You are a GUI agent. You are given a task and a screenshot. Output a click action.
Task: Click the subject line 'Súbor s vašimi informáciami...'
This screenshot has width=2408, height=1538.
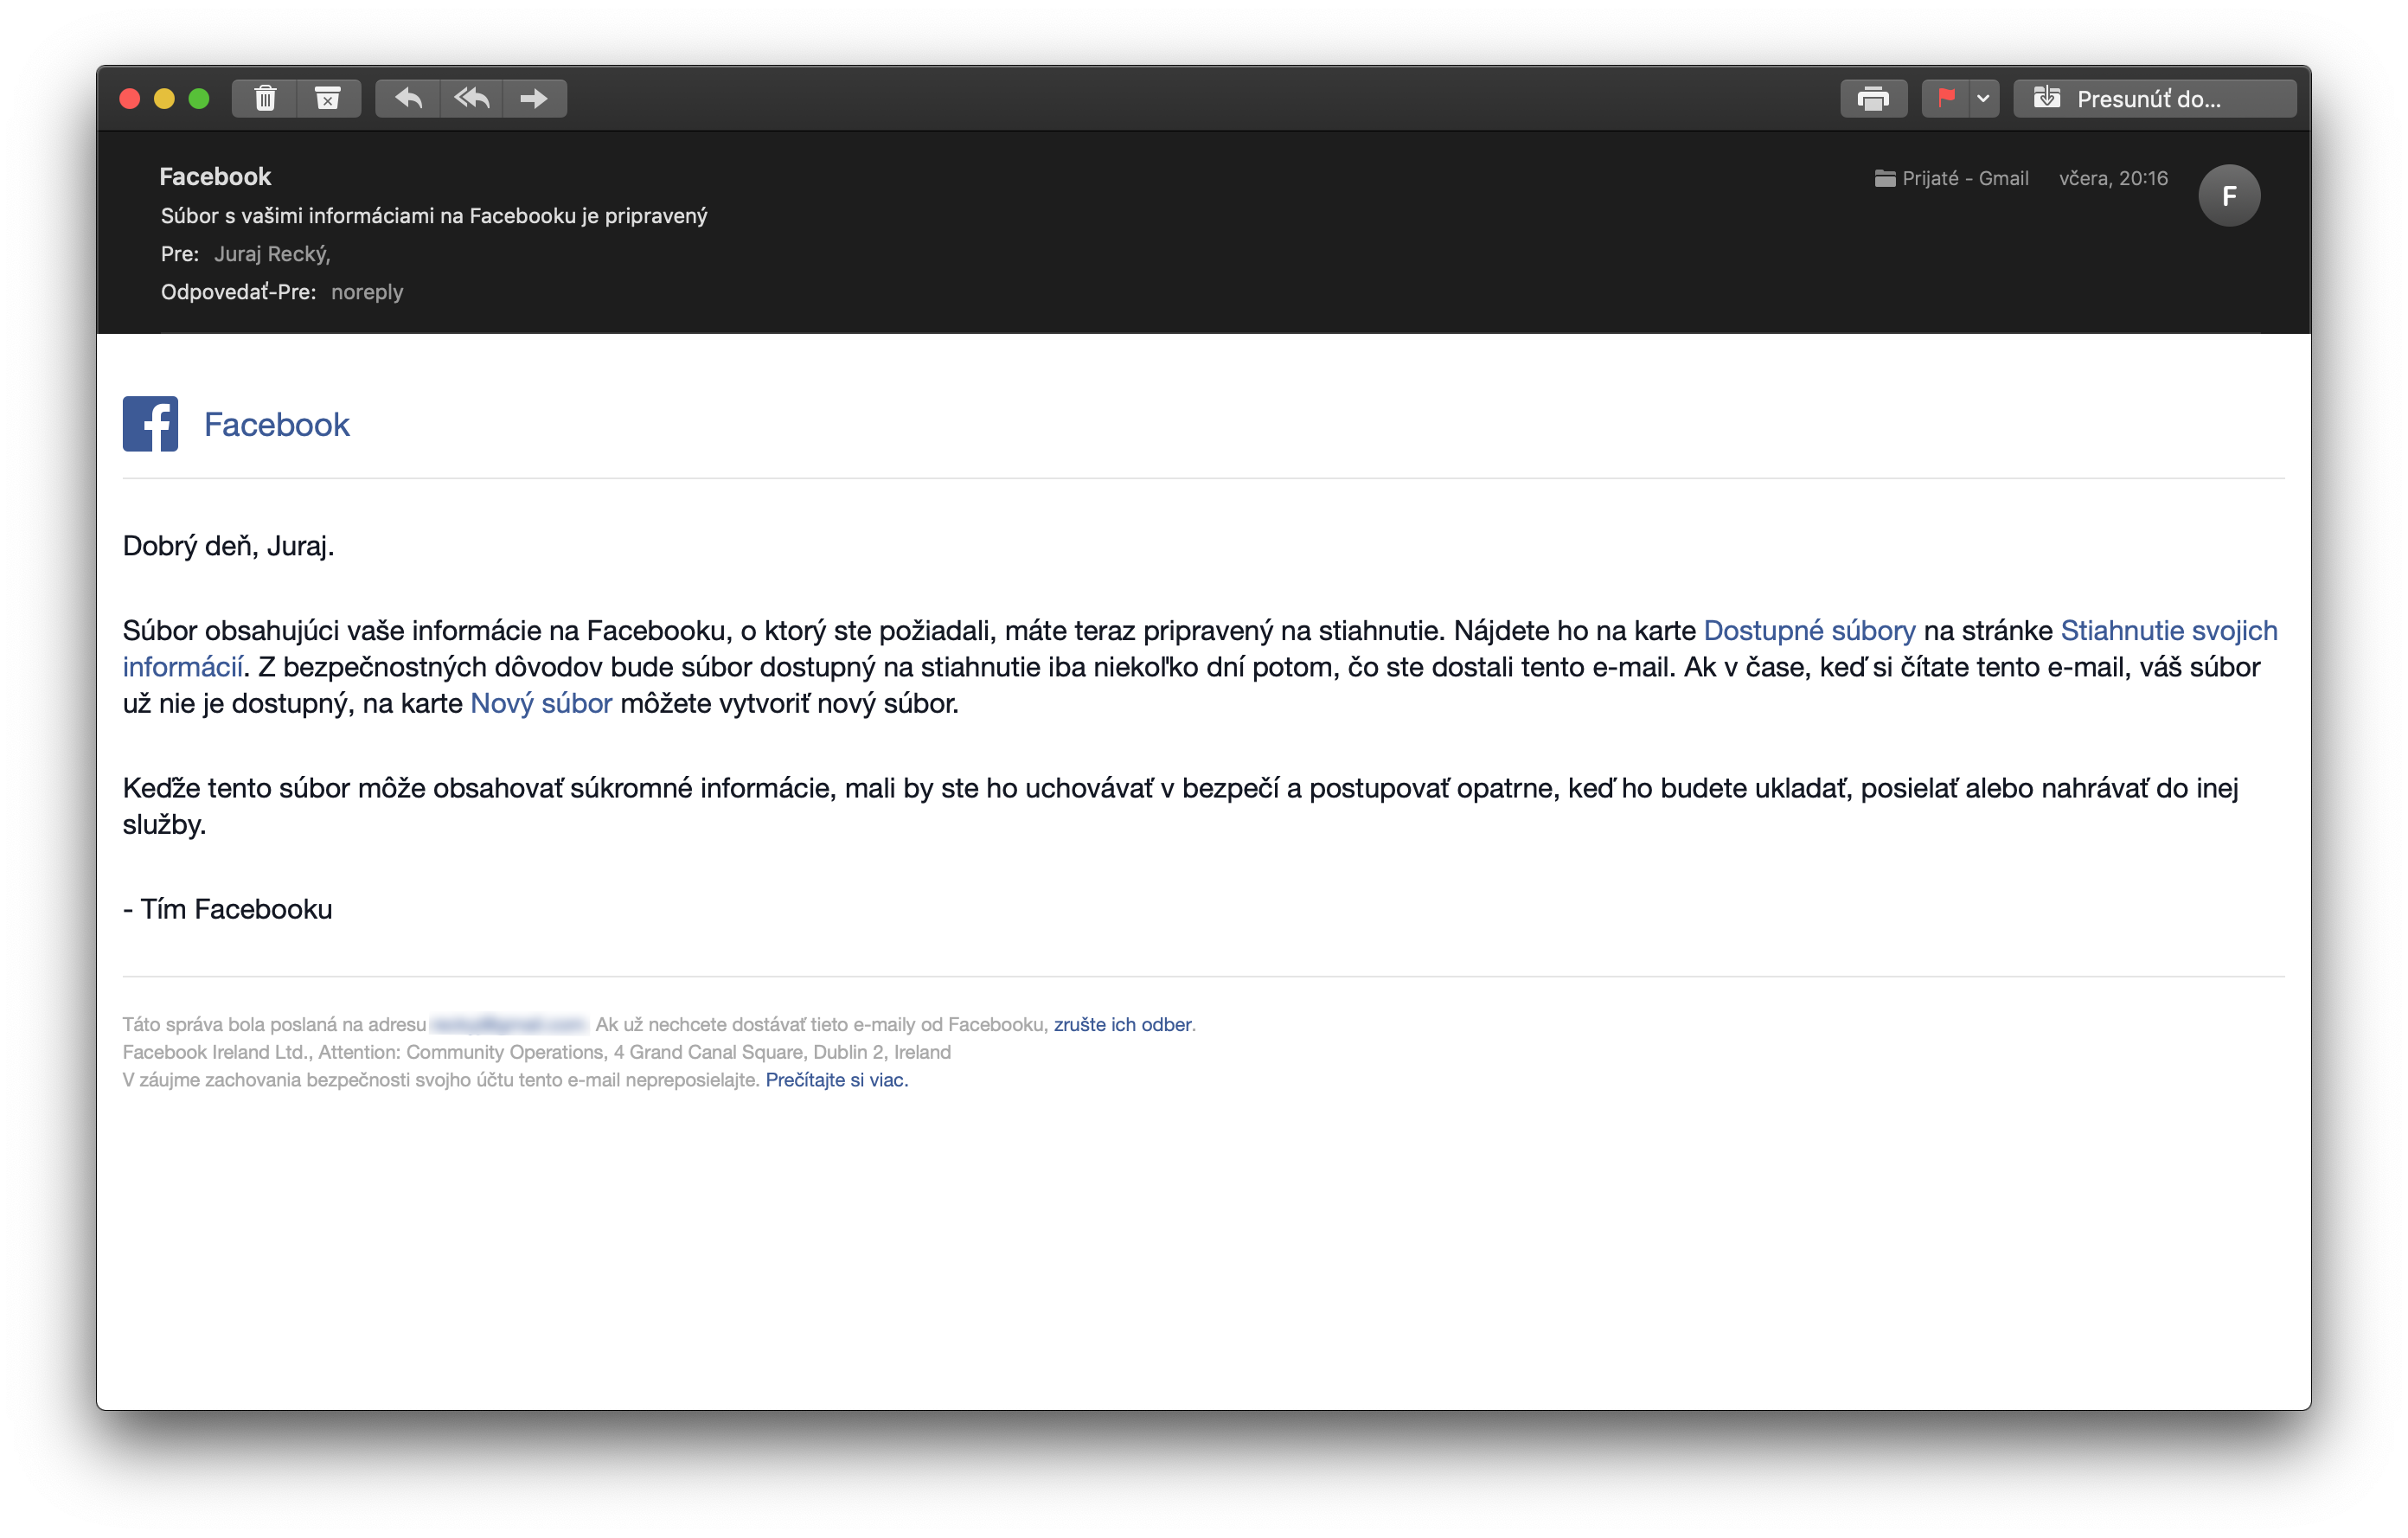coord(434,215)
